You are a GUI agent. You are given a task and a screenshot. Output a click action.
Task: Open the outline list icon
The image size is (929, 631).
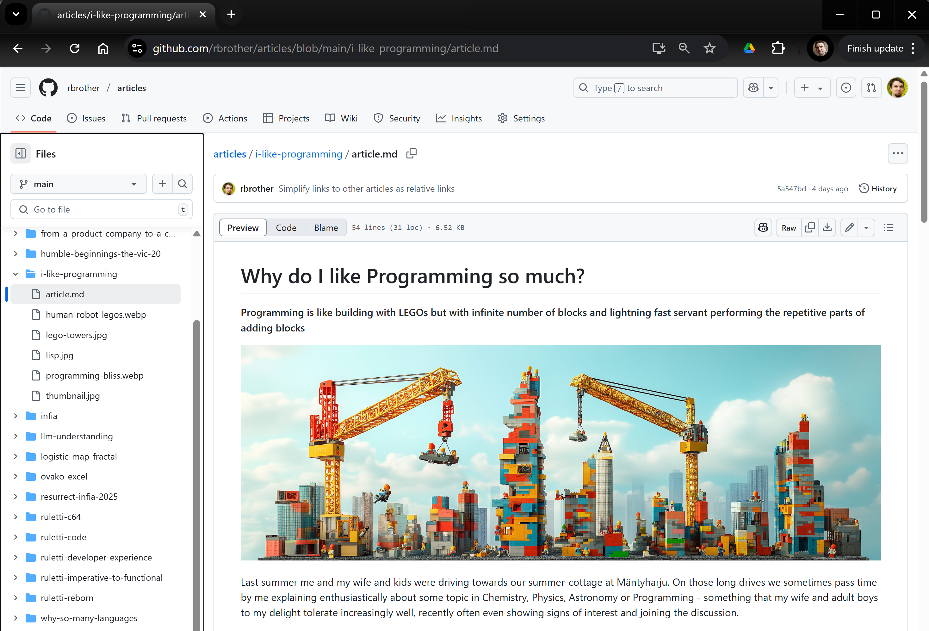[x=888, y=227]
